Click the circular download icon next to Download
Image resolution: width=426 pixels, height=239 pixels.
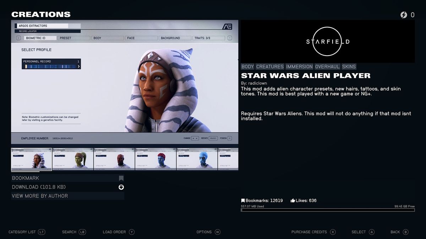[x=121, y=187]
